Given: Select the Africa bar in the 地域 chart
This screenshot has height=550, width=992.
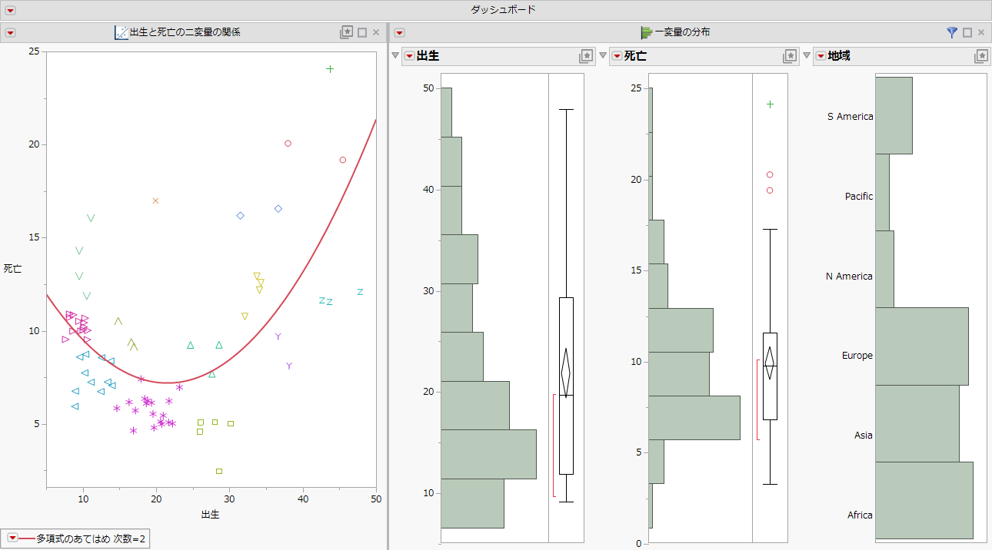Looking at the screenshot, I should [924, 500].
